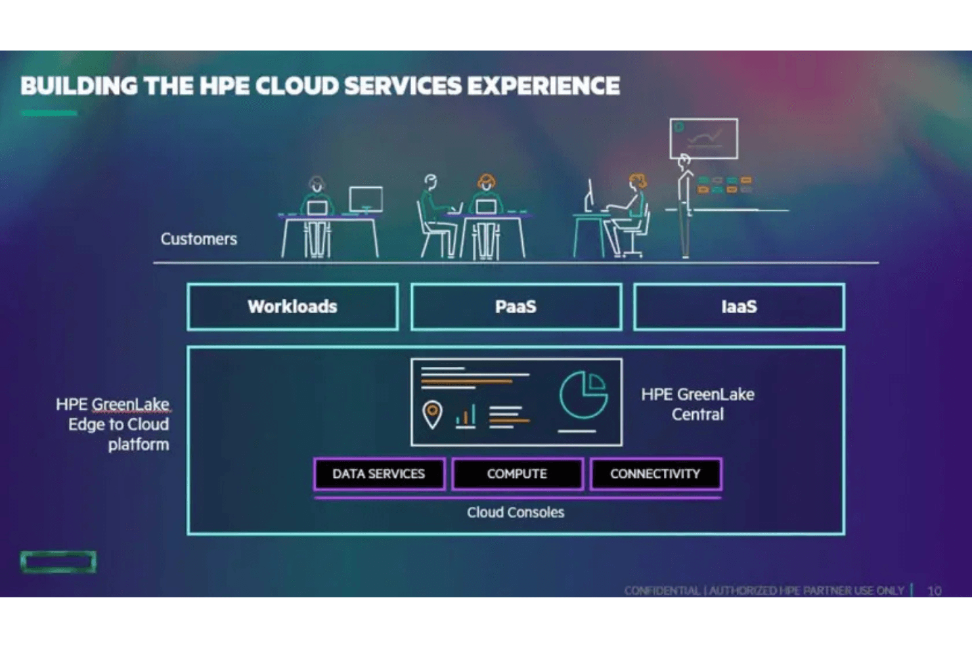This screenshot has height=648, width=972.
Task: Select the CONNECTIVITY console box
Action: (655, 474)
